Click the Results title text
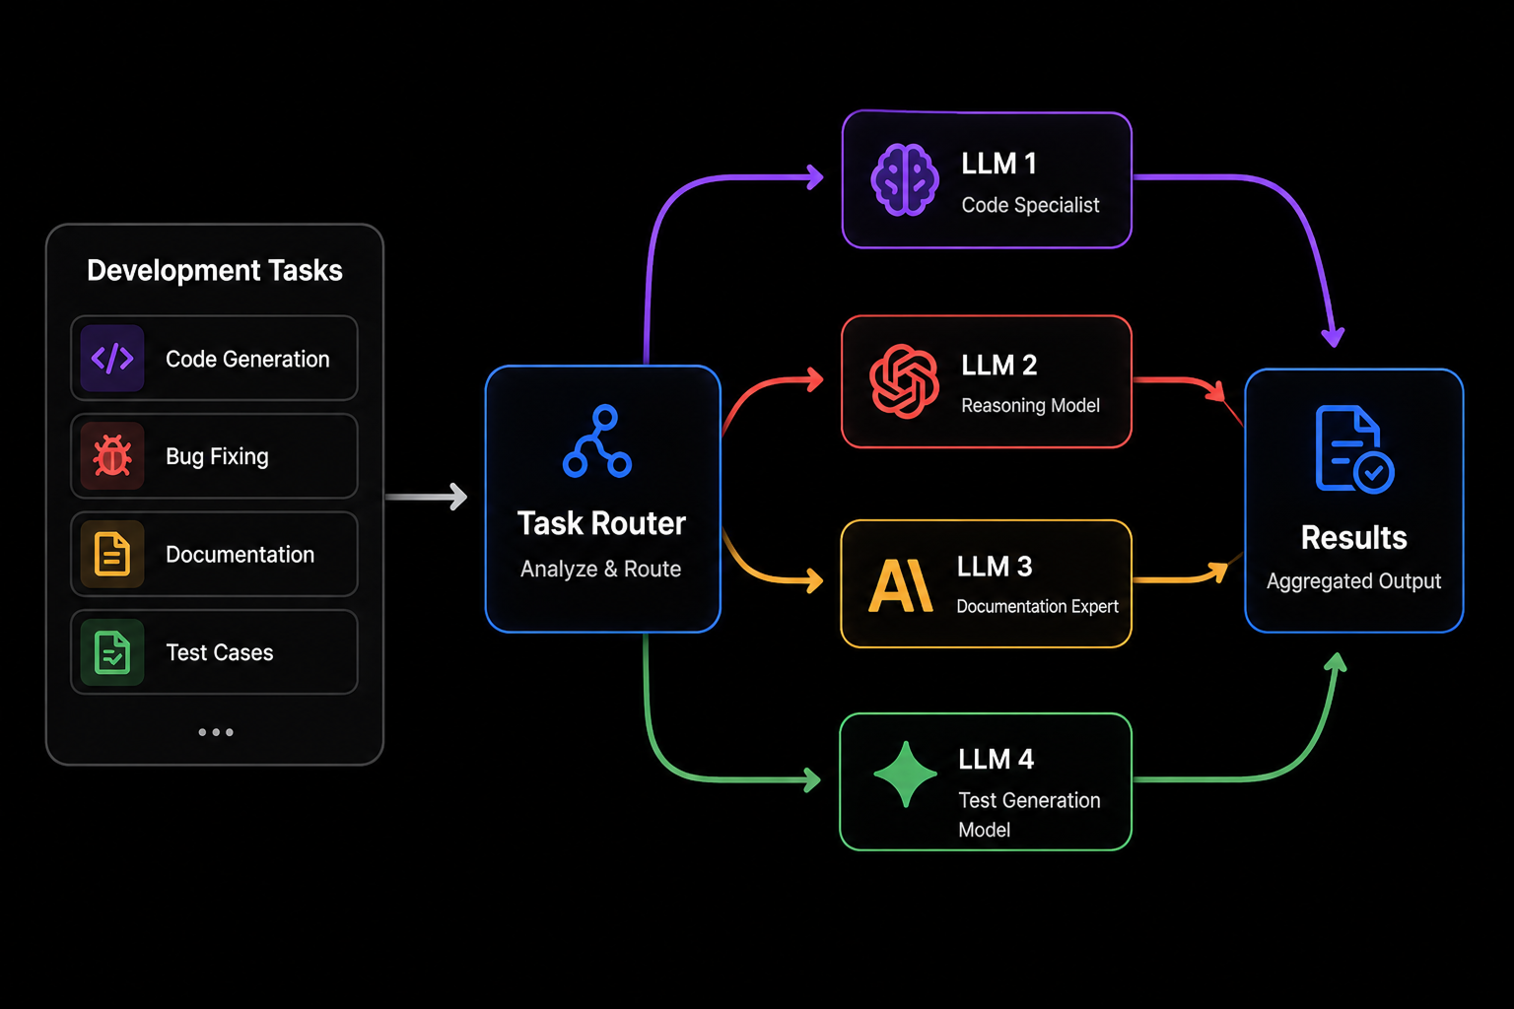 tap(1354, 538)
